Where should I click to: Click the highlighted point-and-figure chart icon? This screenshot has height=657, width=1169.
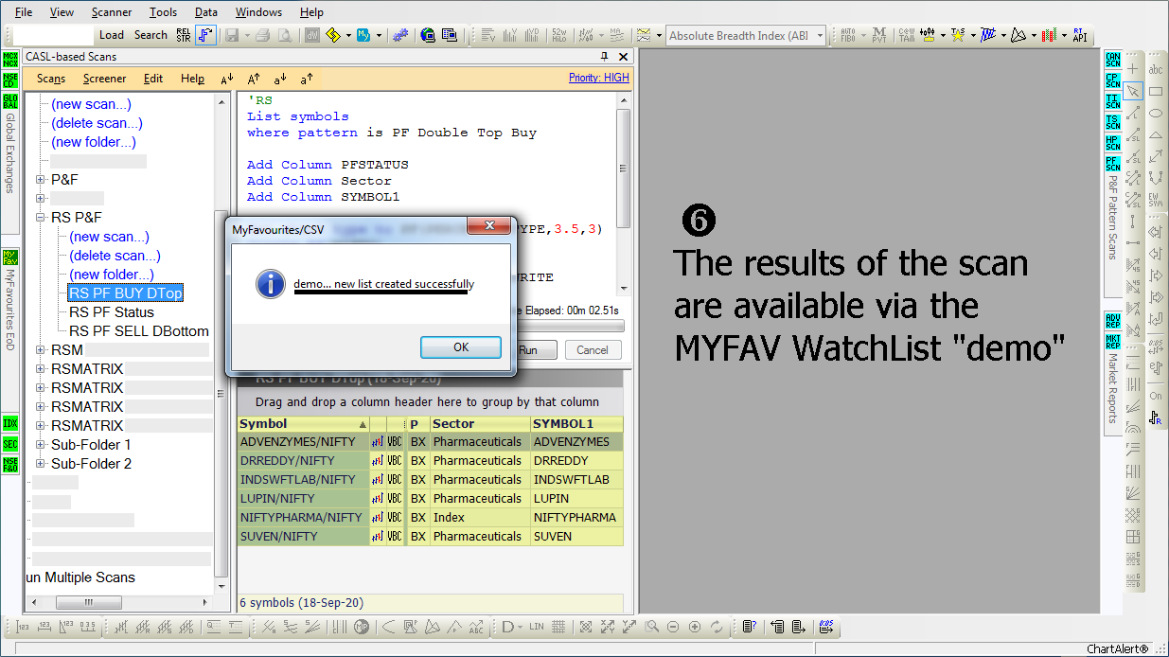tap(205, 35)
